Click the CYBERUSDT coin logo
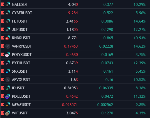Viewport: 150px width, 118px height. tap(8, 13)
